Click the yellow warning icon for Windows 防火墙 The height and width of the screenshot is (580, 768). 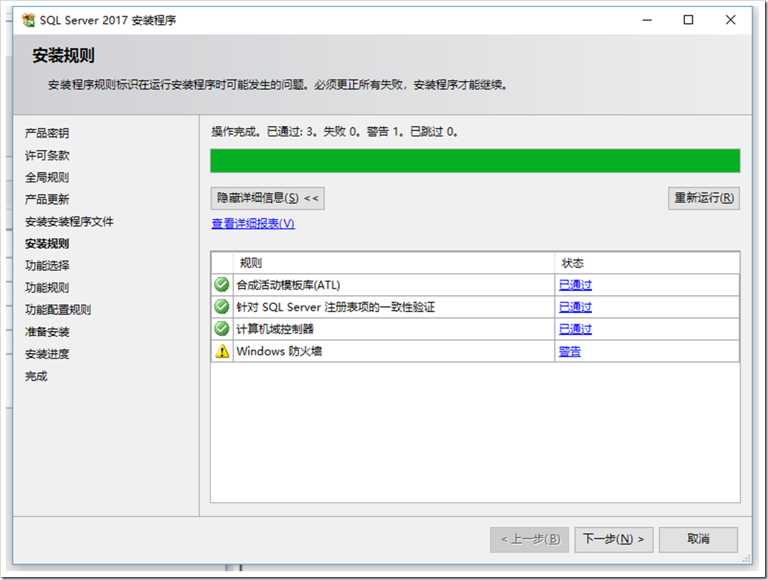pyautogui.click(x=222, y=351)
